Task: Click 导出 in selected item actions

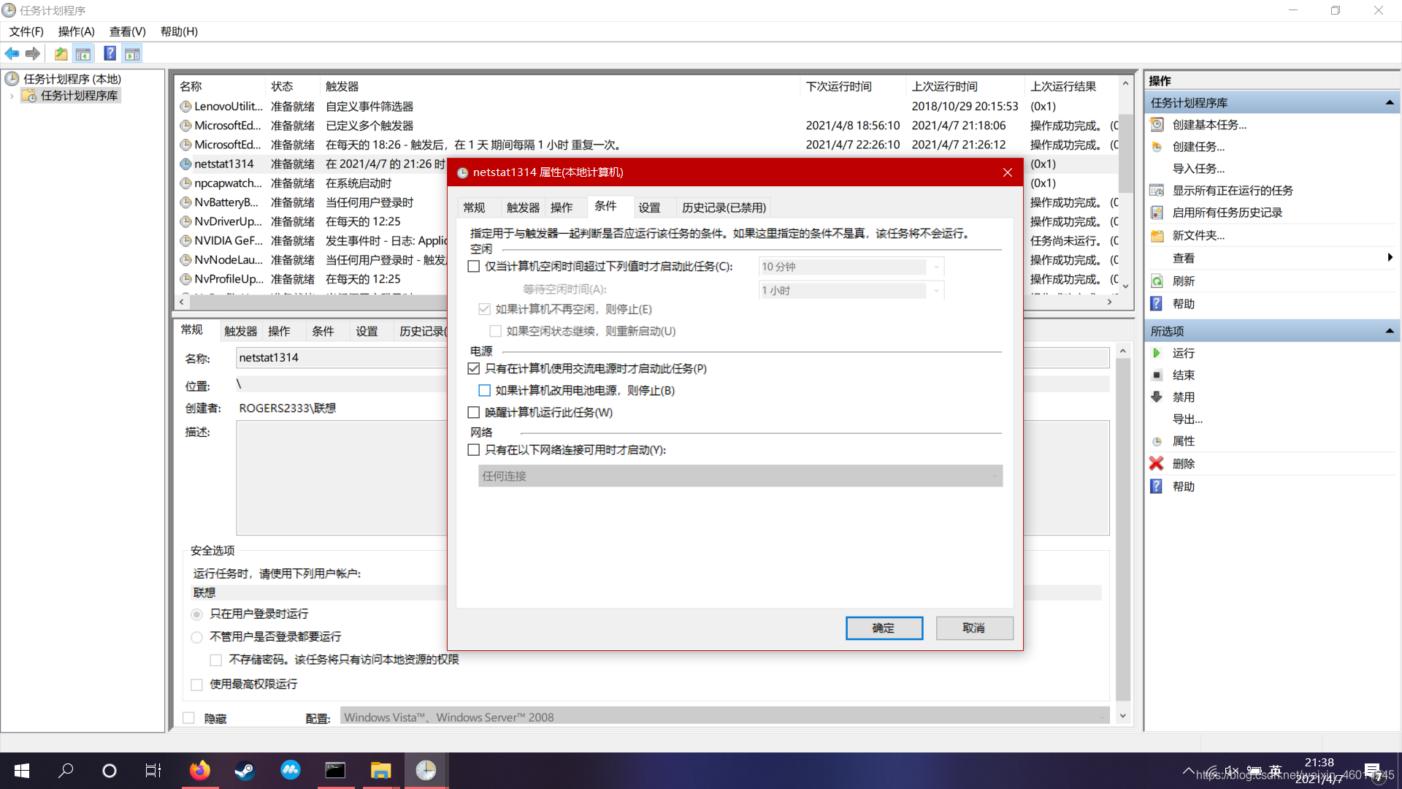Action: pyautogui.click(x=1187, y=419)
